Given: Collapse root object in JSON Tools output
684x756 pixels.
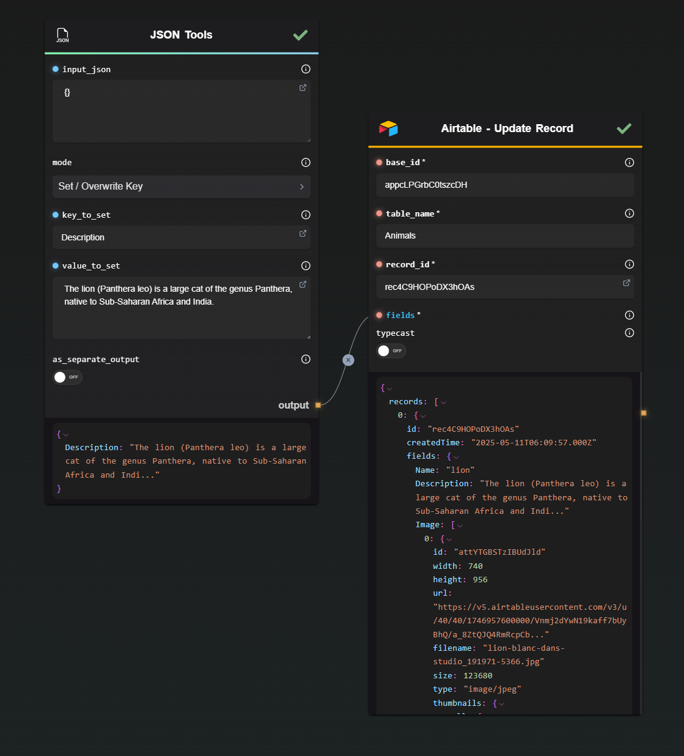Looking at the screenshot, I should 66,435.
